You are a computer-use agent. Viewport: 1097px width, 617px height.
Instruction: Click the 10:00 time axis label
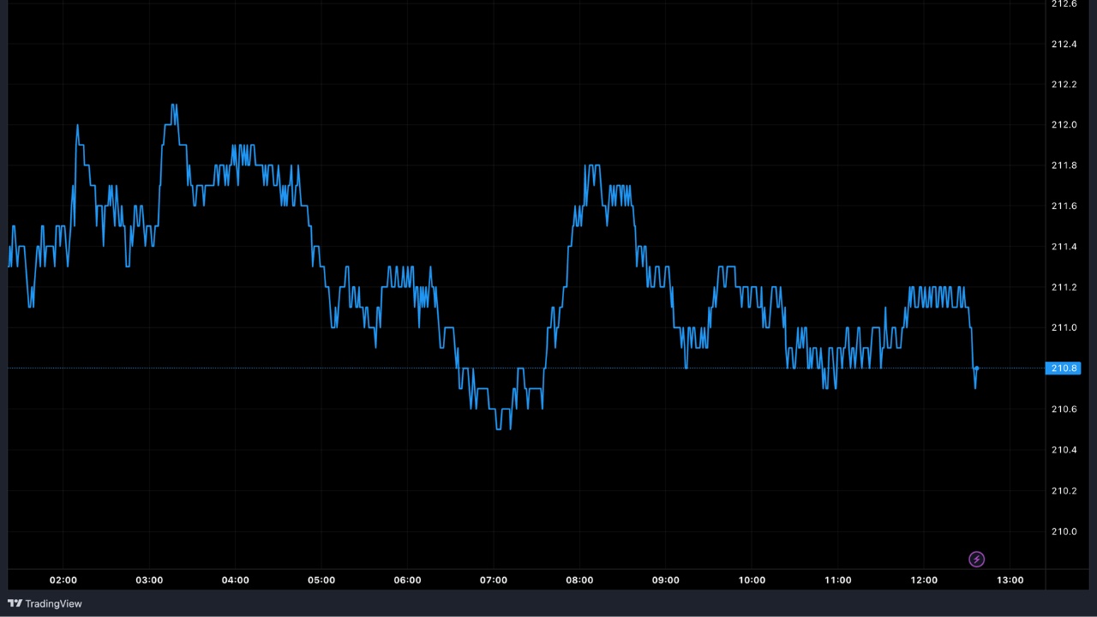752,580
